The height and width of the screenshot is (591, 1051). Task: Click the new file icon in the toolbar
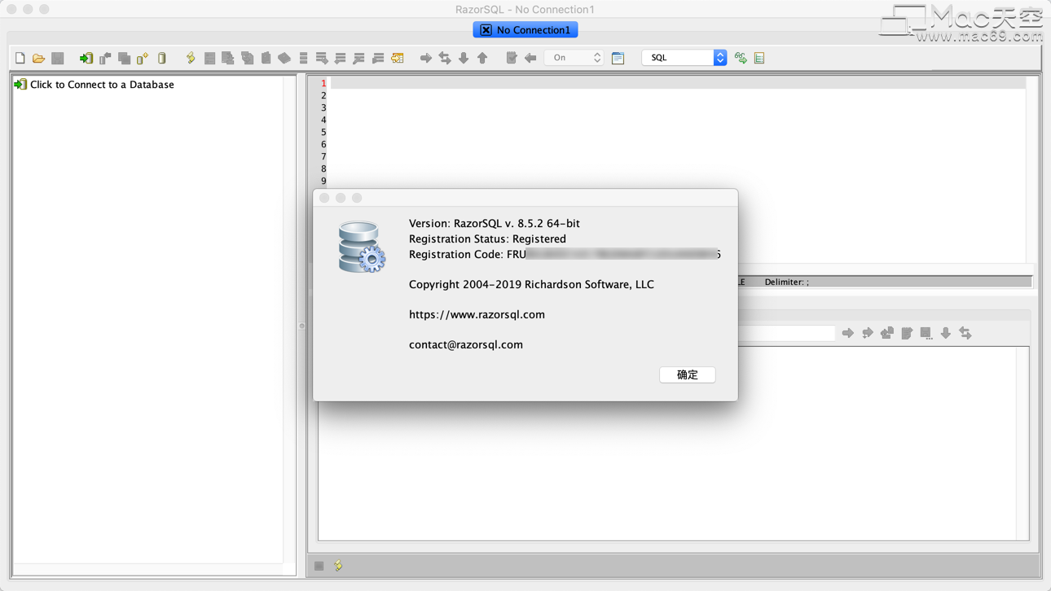20,58
